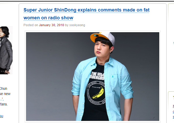Screen dimensions: 174x123
Task: Click the sidebar text ending in 'Chun'
Action: [3, 88]
